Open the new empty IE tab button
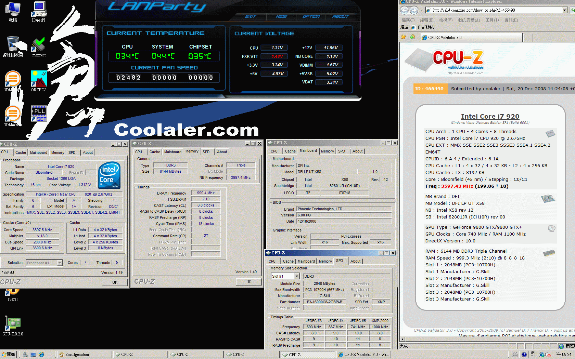Viewport: 575px width, 359px height. [528, 37]
